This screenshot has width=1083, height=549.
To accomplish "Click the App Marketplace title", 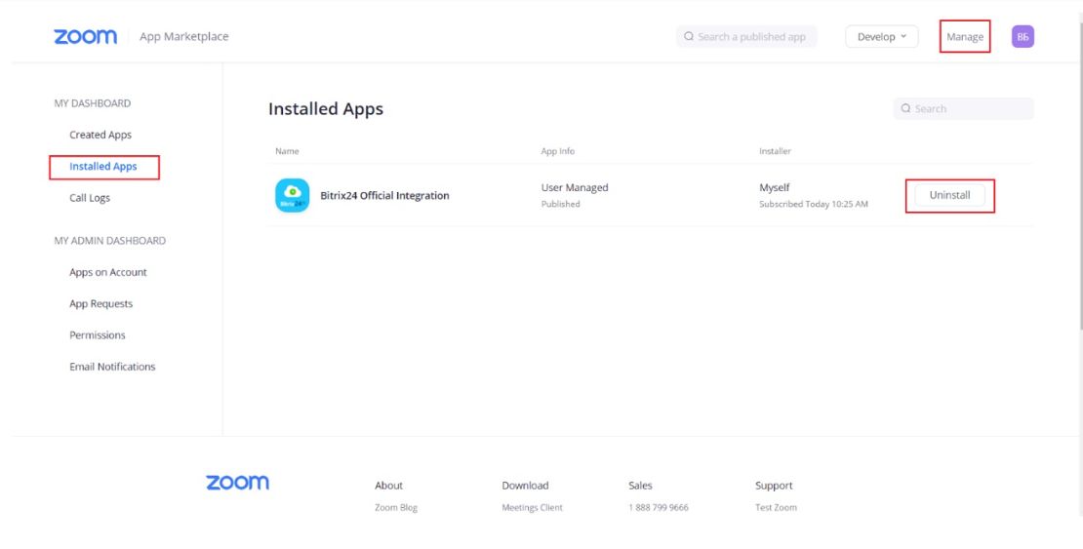I will [183, 37].
